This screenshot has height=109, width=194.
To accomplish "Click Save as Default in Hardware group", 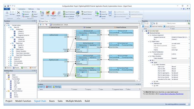I will [68, 17].
